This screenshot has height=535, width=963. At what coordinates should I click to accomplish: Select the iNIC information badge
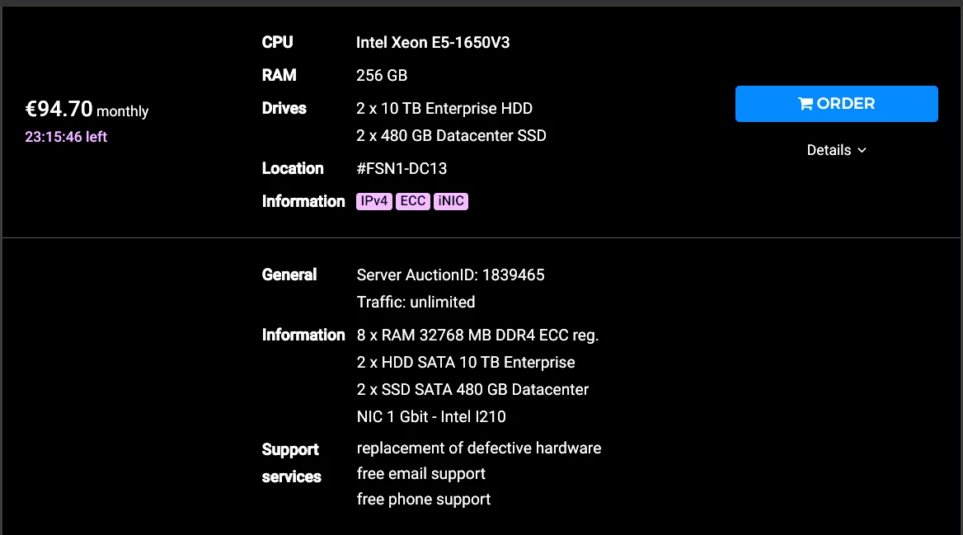click(x=451, y=202)
